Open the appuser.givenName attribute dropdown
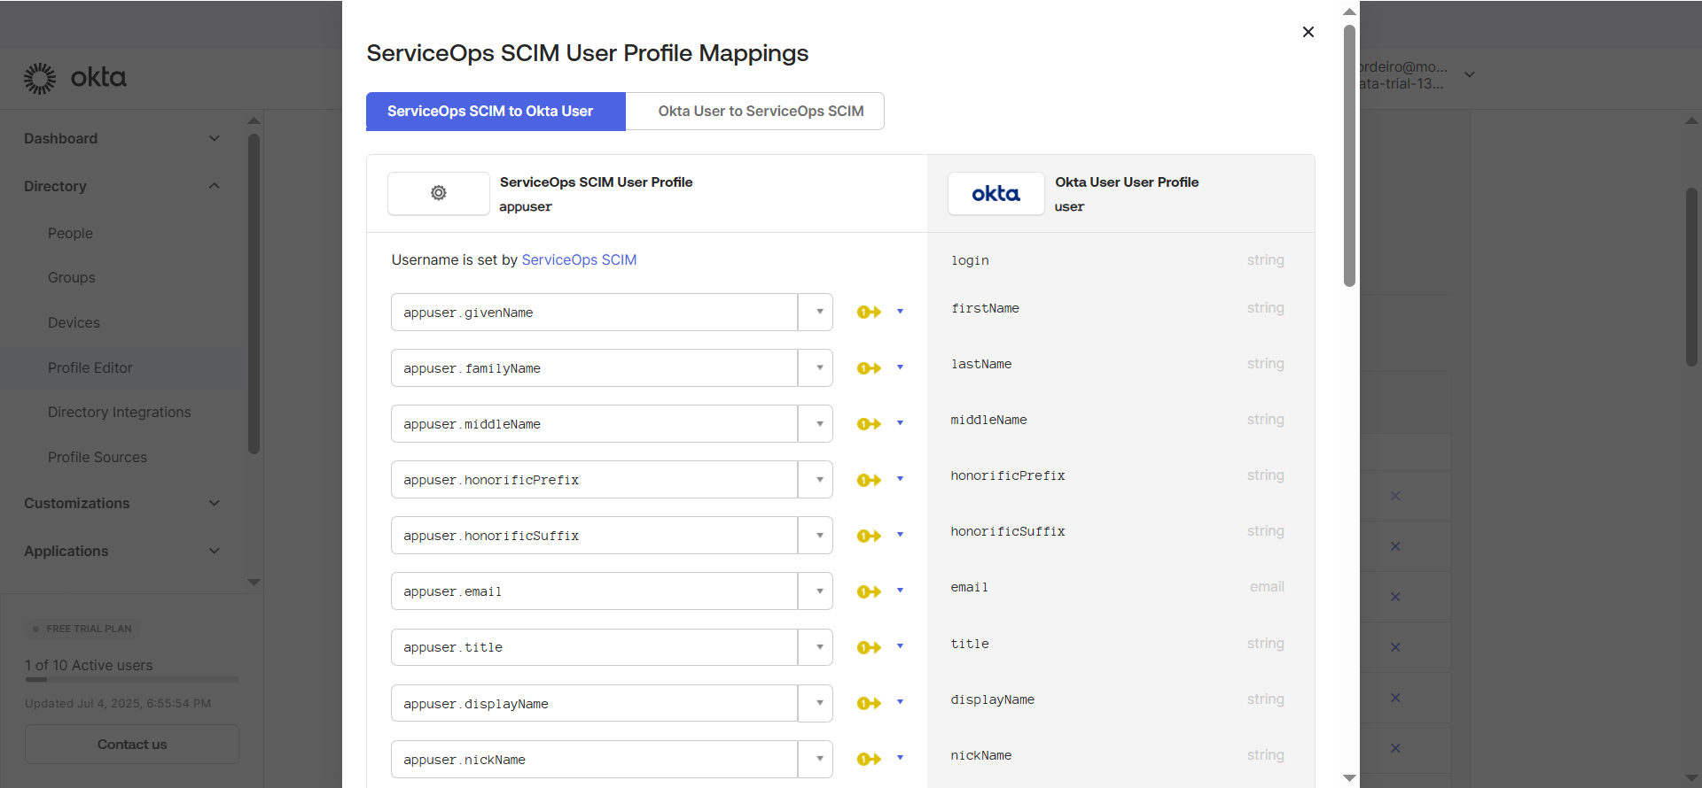1702x788 pixels. (819, 313)
